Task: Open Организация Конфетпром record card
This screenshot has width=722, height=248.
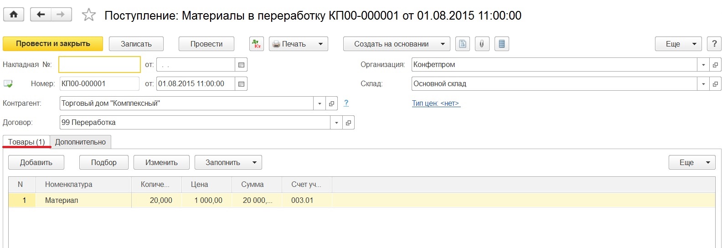Action: coord(715,65)
